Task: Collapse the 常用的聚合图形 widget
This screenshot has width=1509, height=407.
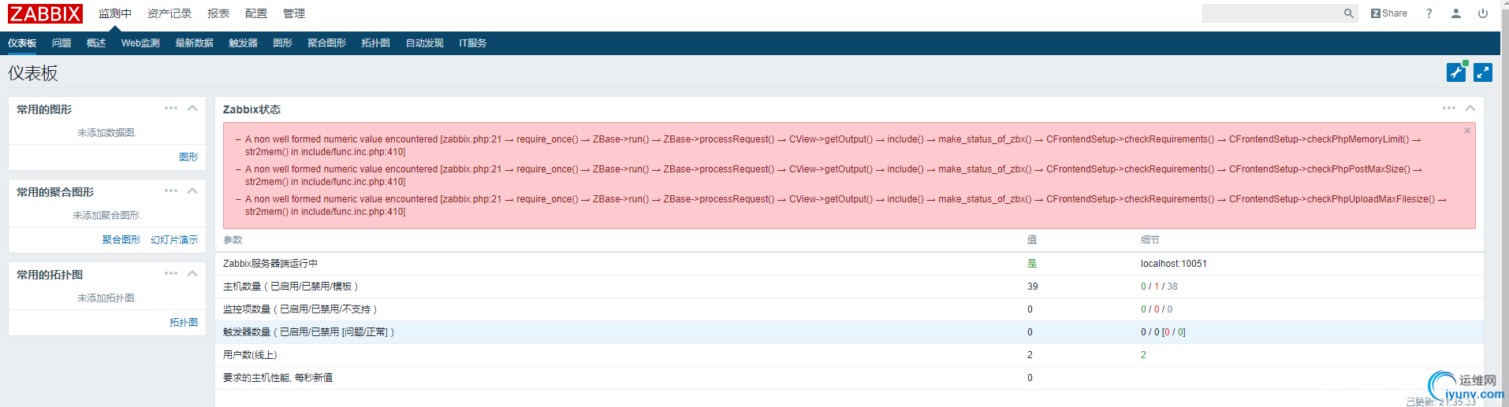Action: pyautogui.click(x=192, y=191)
